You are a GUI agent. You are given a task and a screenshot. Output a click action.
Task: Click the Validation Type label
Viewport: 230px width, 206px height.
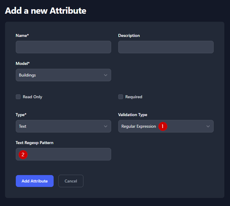point(133,115)
